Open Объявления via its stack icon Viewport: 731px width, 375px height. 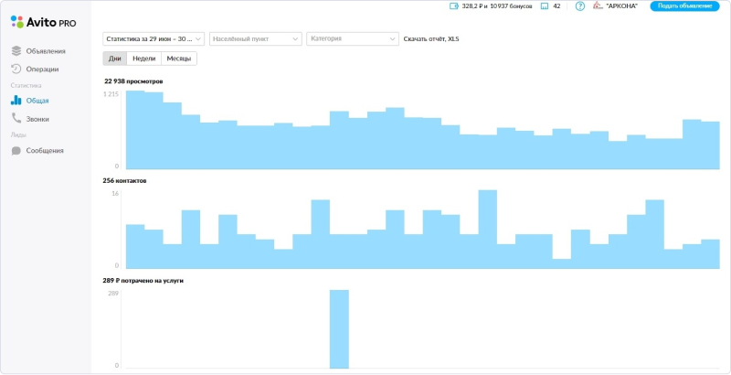(x=16, y=50)
